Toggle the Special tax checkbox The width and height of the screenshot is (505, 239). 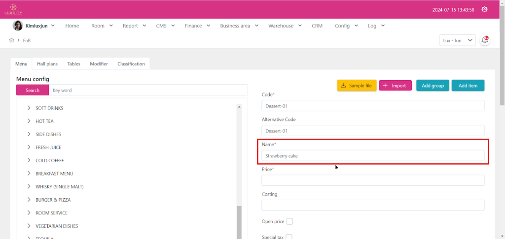point(289,237)
